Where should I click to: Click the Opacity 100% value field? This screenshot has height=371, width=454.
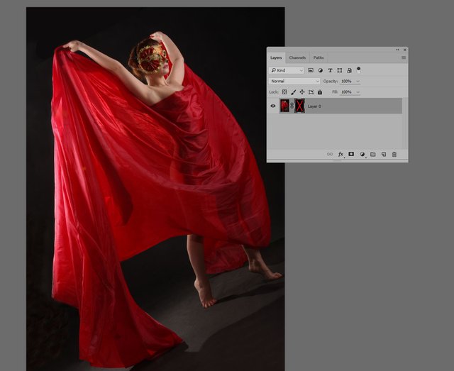(x=347, y=81)
